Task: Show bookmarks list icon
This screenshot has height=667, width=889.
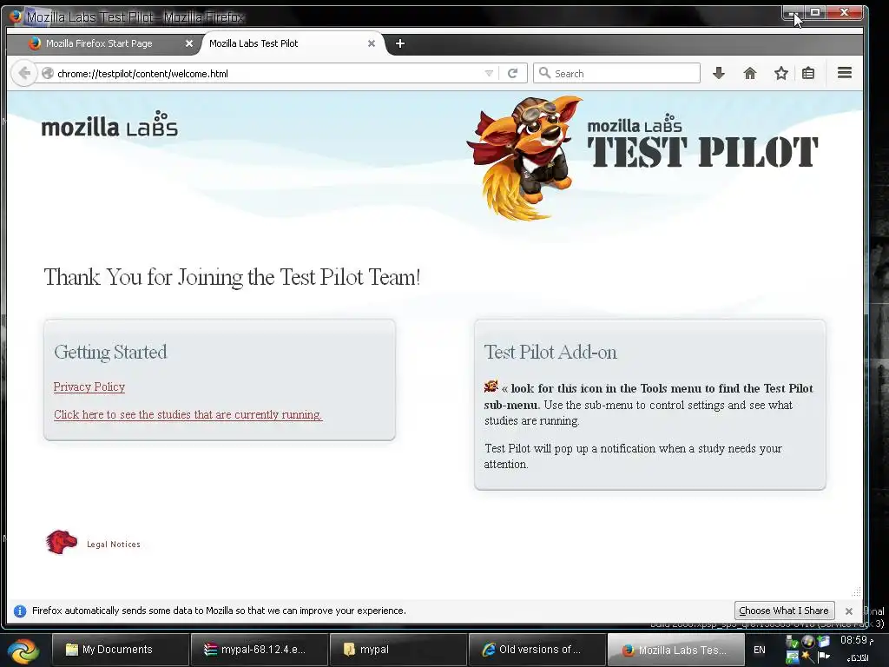Action: 808,73
